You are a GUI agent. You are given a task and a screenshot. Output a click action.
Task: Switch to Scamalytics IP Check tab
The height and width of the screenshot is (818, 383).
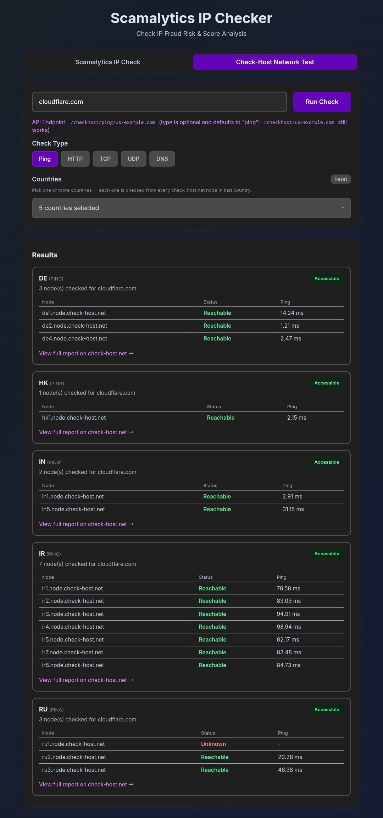[108, 62]
